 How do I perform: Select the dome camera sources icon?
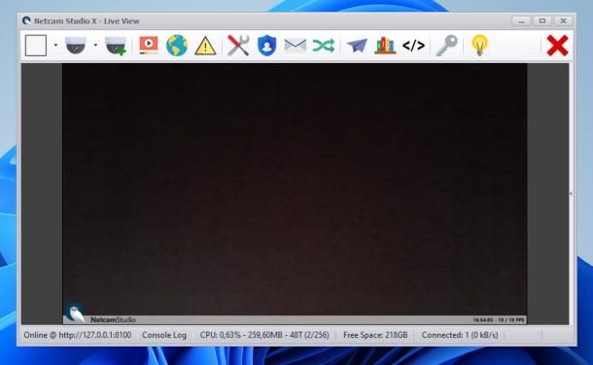(76, 46)
